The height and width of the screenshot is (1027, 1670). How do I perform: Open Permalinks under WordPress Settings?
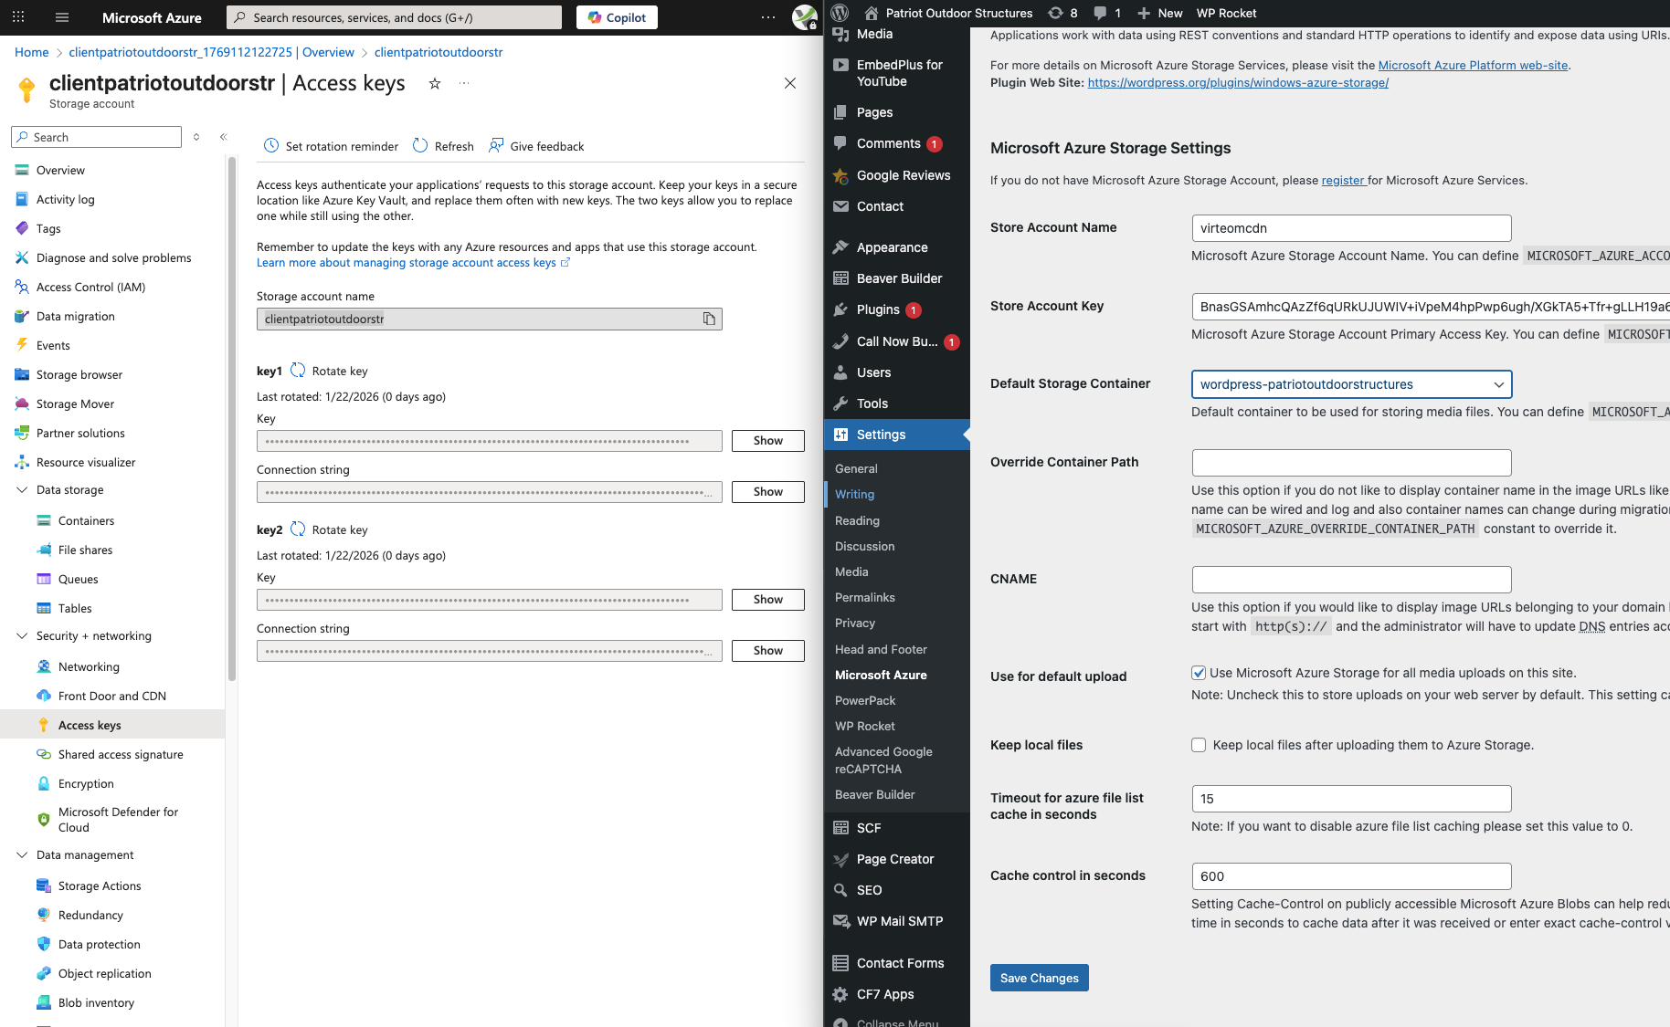click(864, 597)
